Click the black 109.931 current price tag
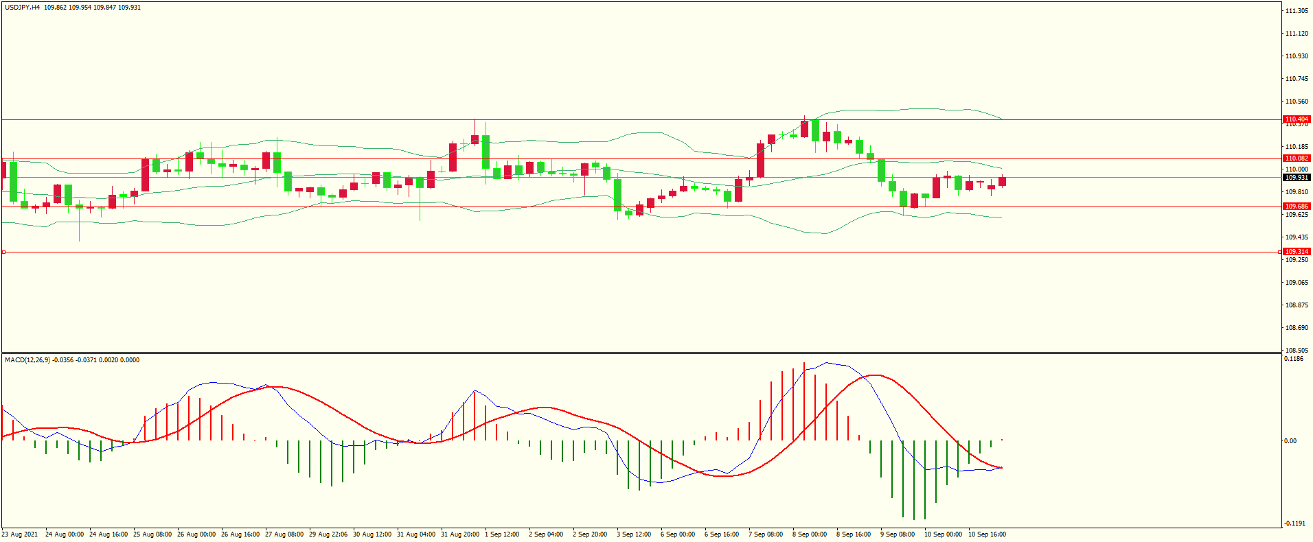 click(1297, 178)
